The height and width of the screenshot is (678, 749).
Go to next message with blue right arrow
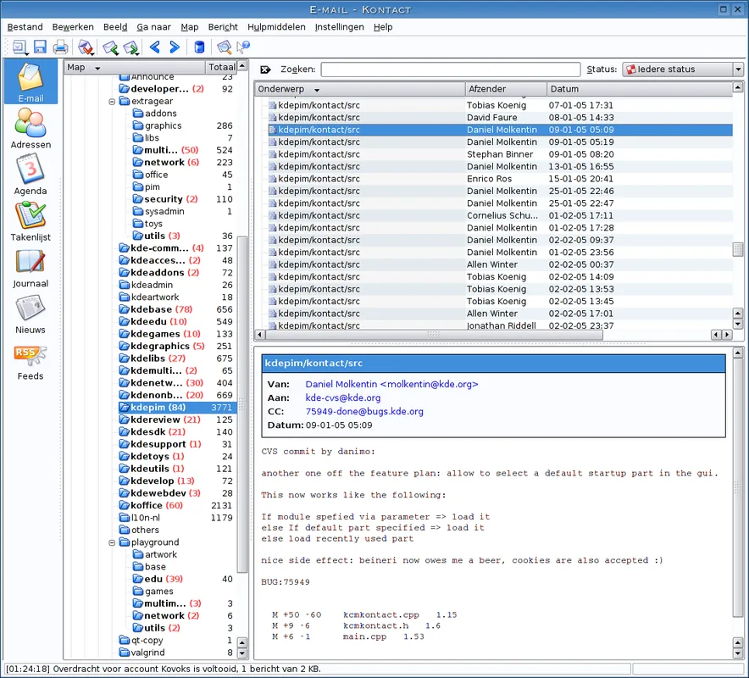point(175,47)
